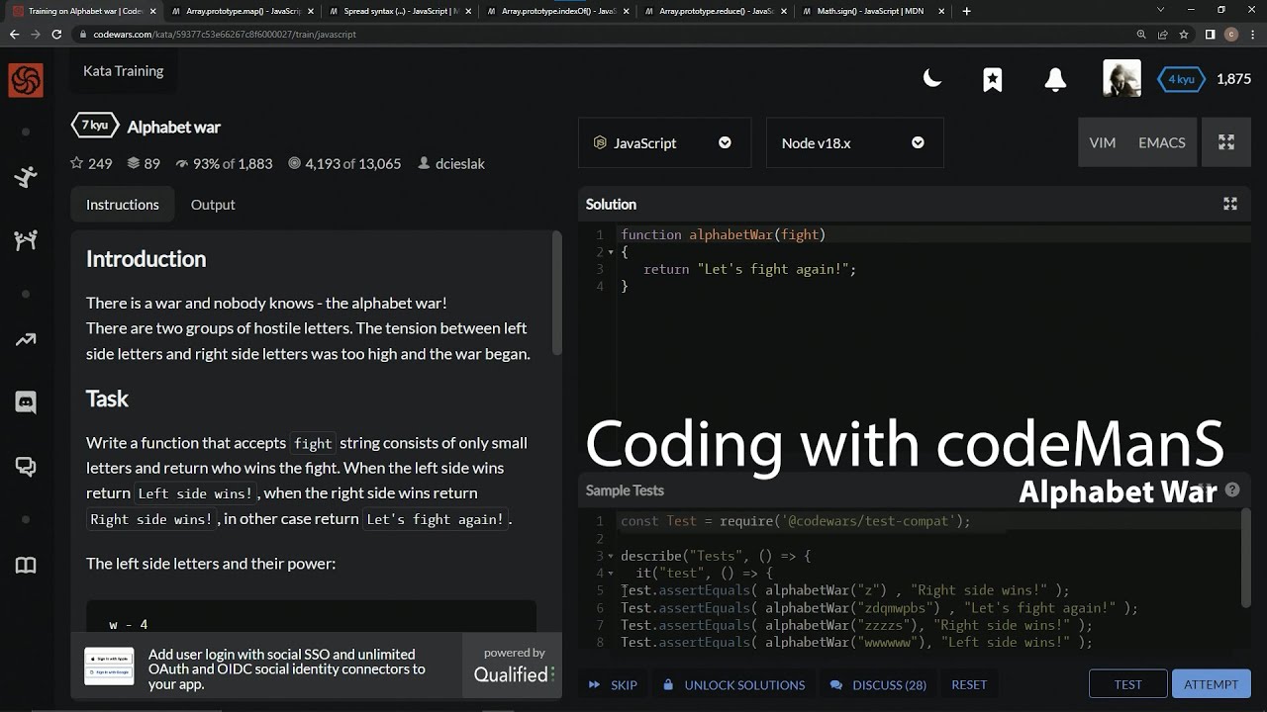Click the Sample Tests help question icon
Image resolution: width=1267 pixels, height=712 pixels.
[1232, 489]
